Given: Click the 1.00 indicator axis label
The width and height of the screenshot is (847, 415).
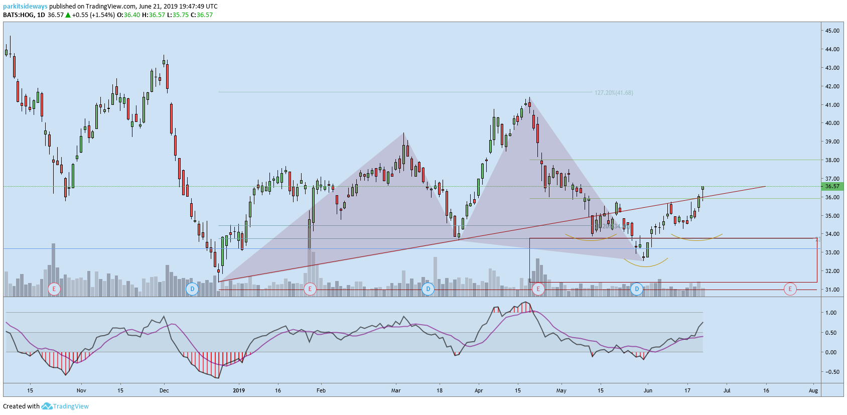Looking at the screenshot, I should (x=831, y=313).
